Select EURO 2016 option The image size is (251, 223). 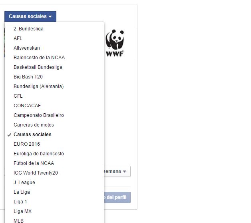pyautogui.click(x=54, y=144)
